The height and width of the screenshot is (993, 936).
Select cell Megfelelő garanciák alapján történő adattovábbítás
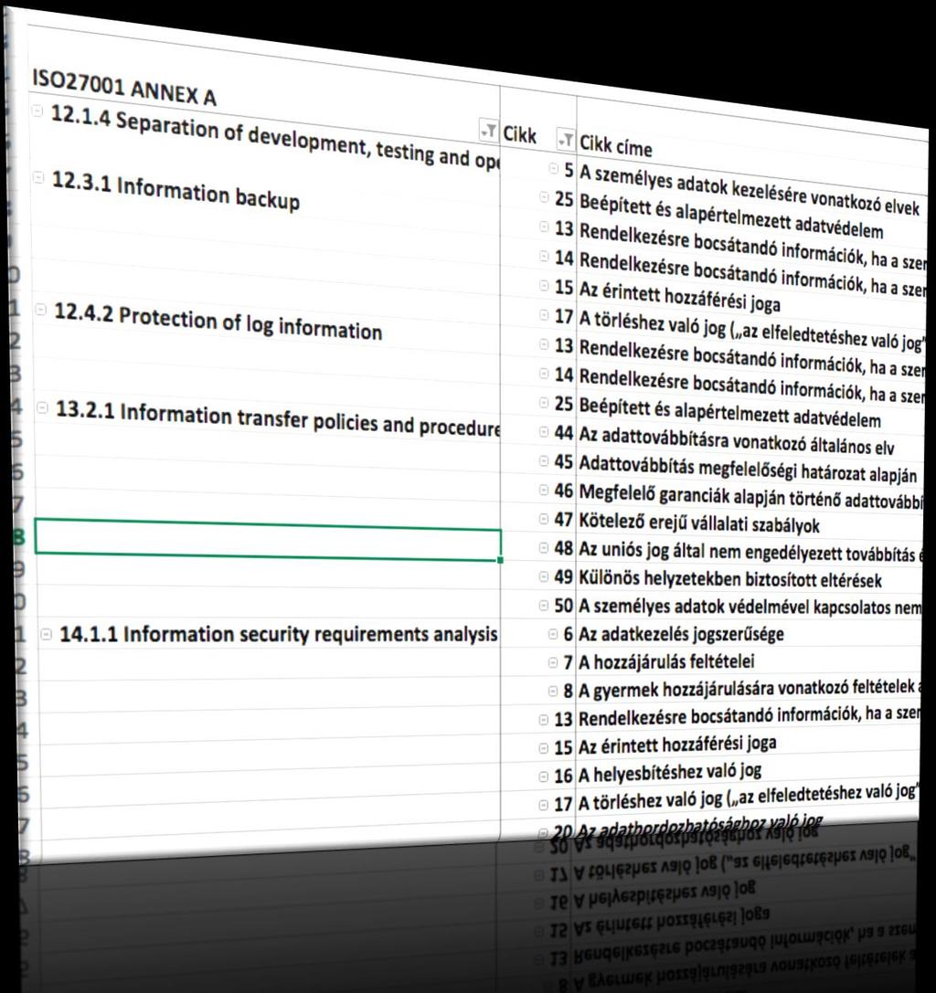click(750, 496)
